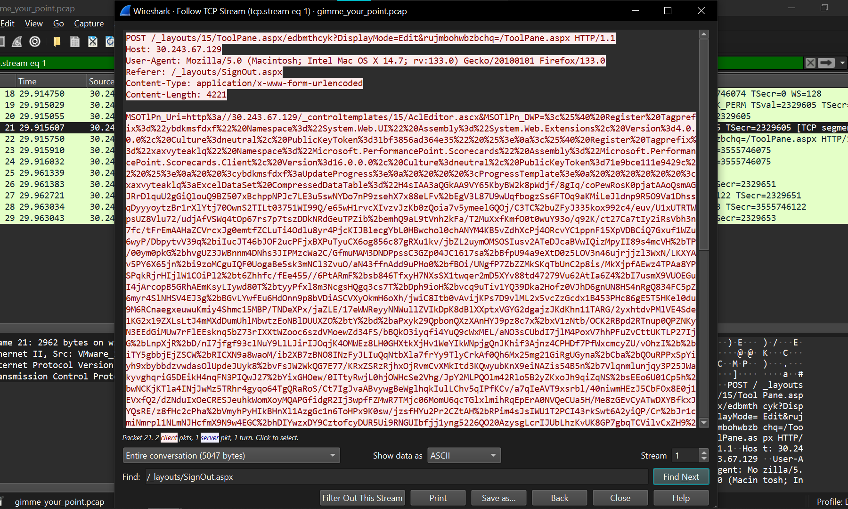This screenshot has height=509, width=848.
Task: Click the display filter field stream eq 1
Action: (x=57, y=63)
